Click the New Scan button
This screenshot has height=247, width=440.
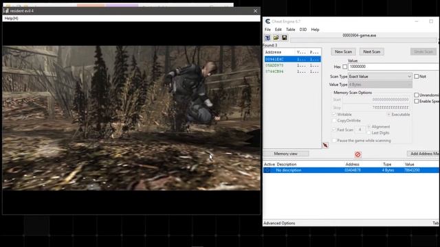(343, 51)
